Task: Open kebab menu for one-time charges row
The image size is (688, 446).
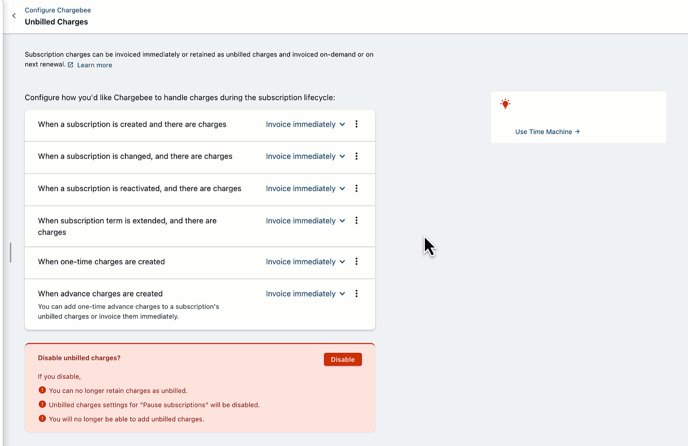Action: pos(356,262)
